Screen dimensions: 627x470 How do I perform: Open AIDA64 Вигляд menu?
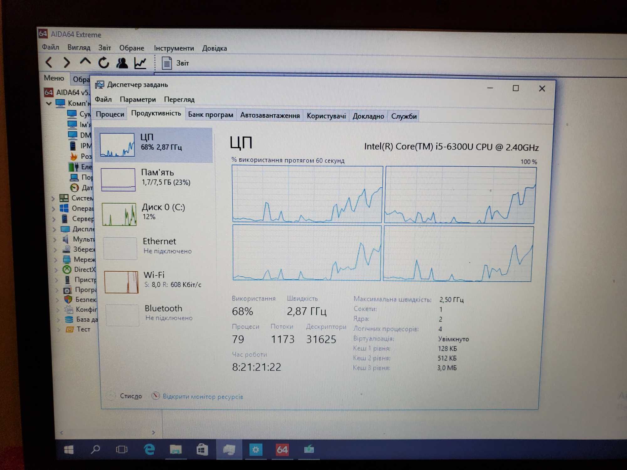tap(79, 48)
